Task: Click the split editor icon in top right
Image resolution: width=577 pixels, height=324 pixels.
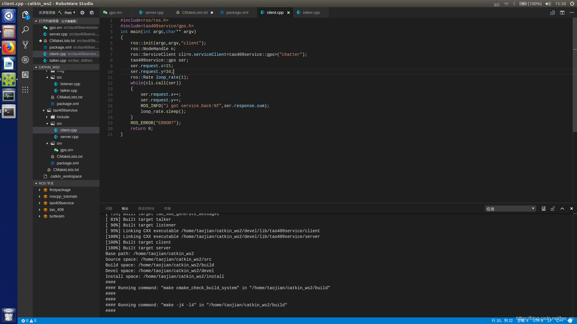Action: point(562,12)
